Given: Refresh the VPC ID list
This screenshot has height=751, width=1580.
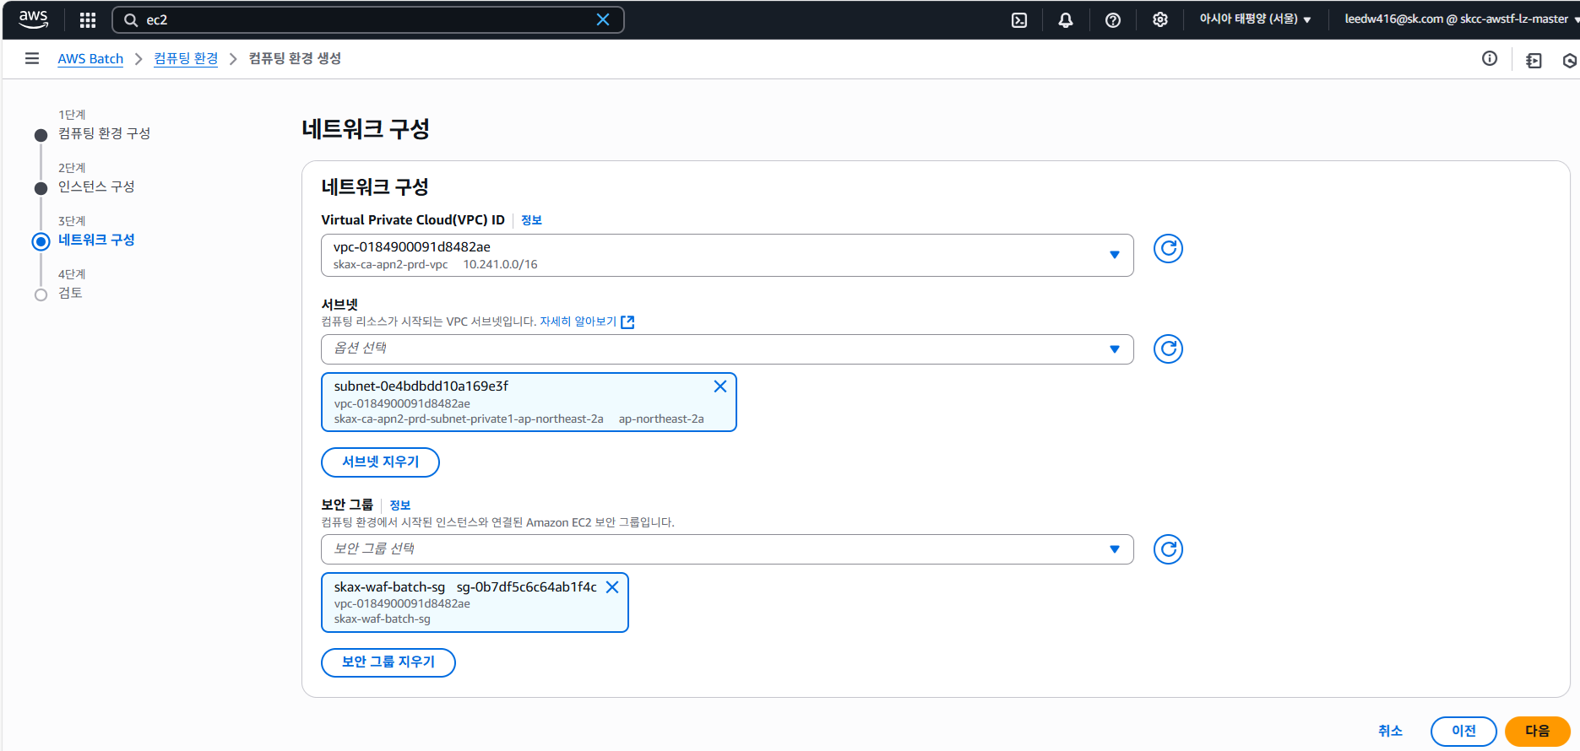Looking at the screenshot, I should click(x=1168, y=249).
